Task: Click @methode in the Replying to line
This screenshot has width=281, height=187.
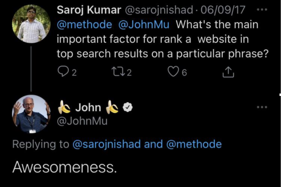Action: click(x=194, y=144)
